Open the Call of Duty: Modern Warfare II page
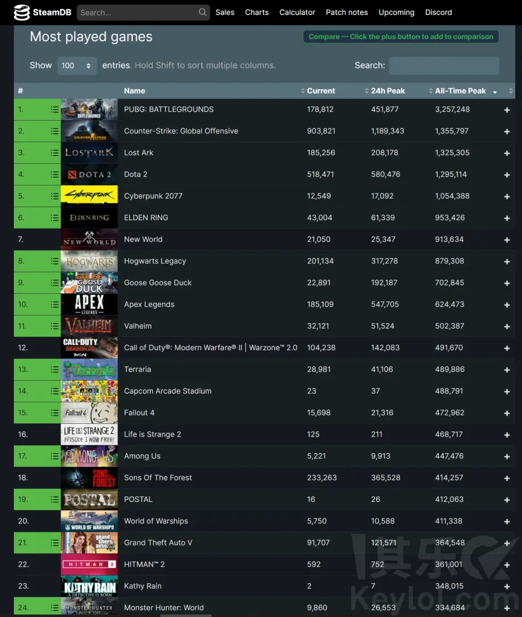The height and width of the screenshot is (617, 522). tap(211, 348)
